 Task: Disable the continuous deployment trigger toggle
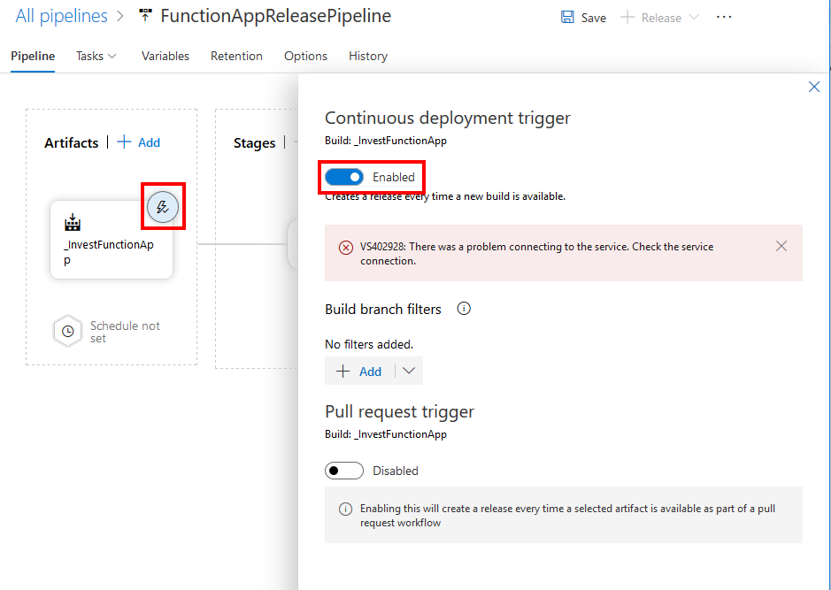pyautogui.click(x=344, y=177)
